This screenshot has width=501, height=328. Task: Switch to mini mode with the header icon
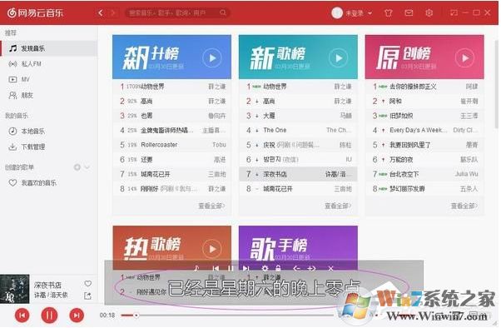tap(454, 12)
